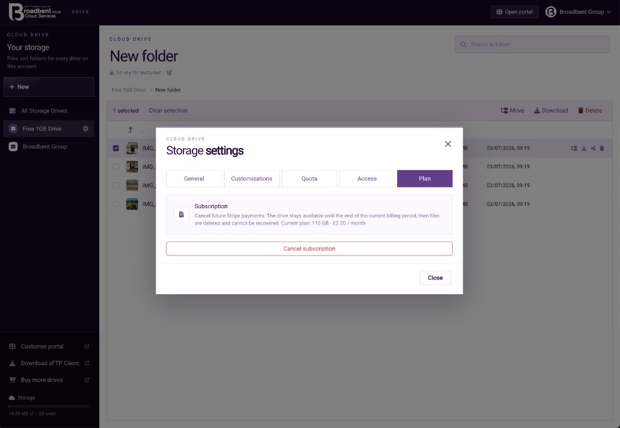Go up one folder level arrow
Image resolution: width=620 pixels, height=428 pixels.
tap(130, 130)
